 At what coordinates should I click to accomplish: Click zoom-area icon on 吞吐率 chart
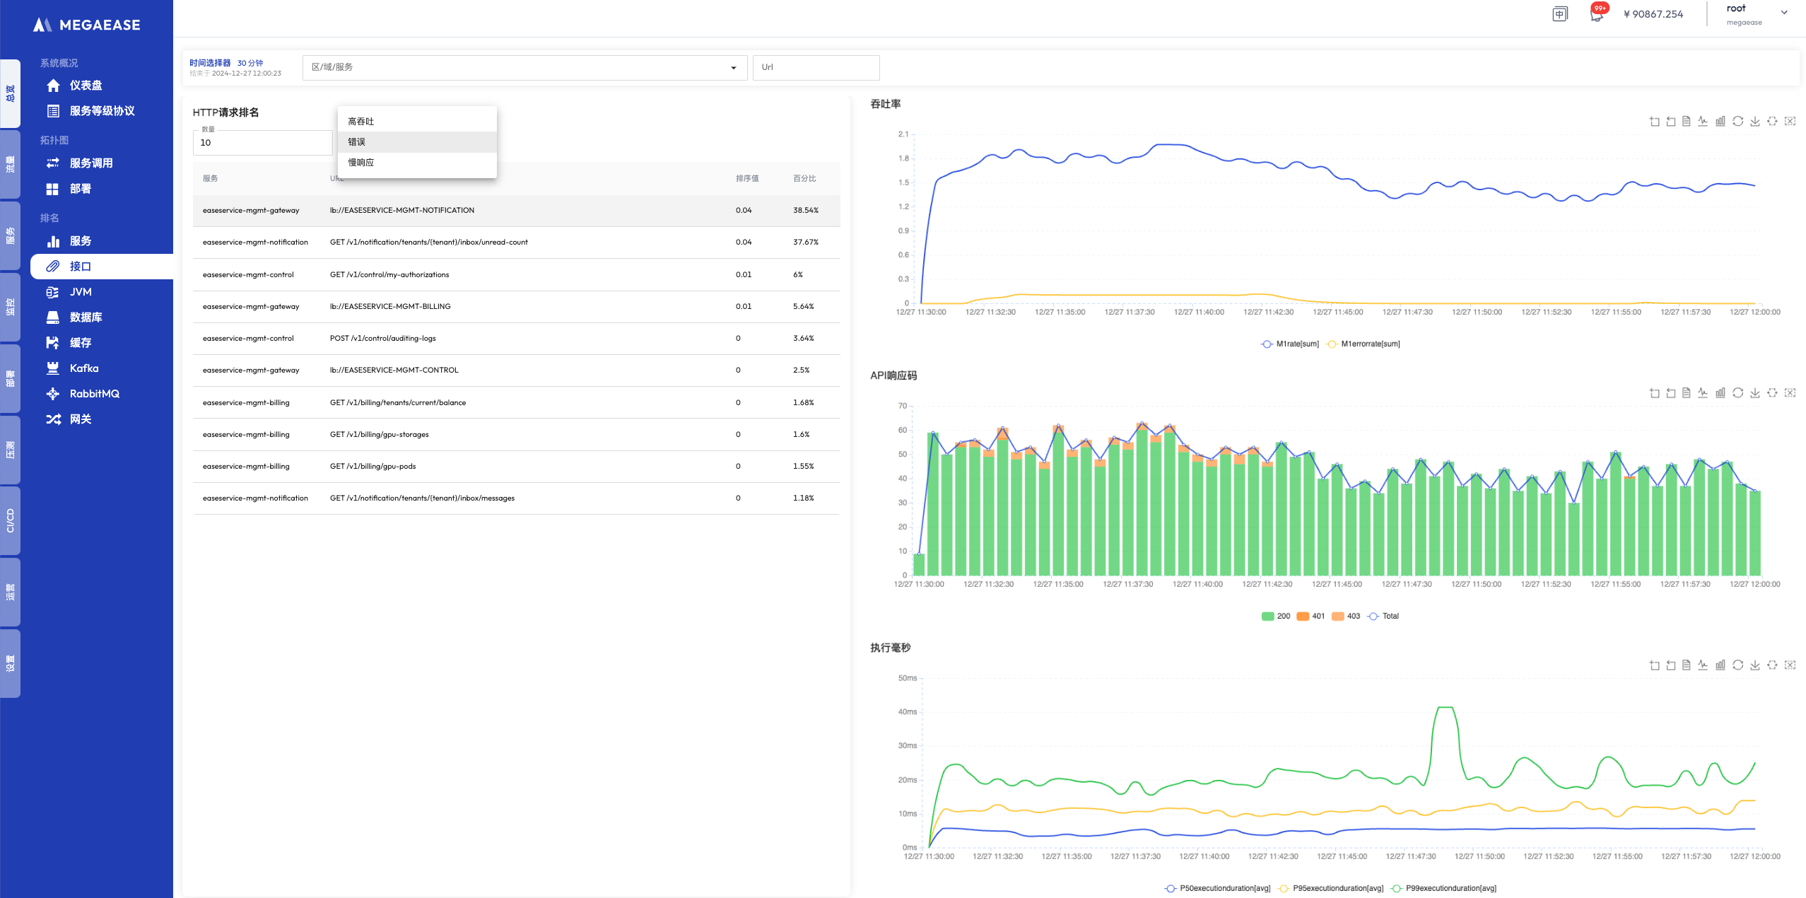pos(1654,122)
